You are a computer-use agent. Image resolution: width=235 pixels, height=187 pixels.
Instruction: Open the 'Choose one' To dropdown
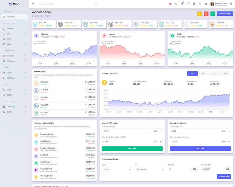(x=150, y=169)
